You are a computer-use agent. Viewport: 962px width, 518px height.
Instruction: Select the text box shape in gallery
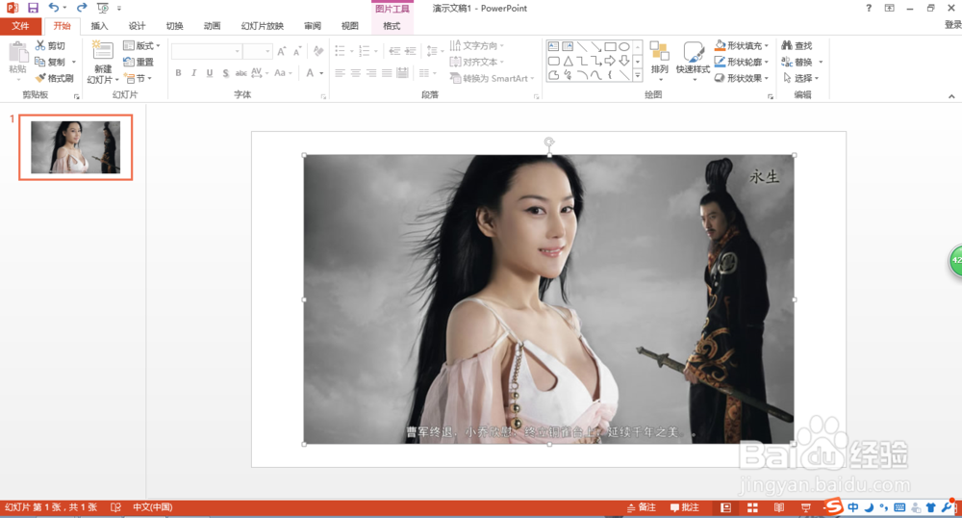pos(553,46)
